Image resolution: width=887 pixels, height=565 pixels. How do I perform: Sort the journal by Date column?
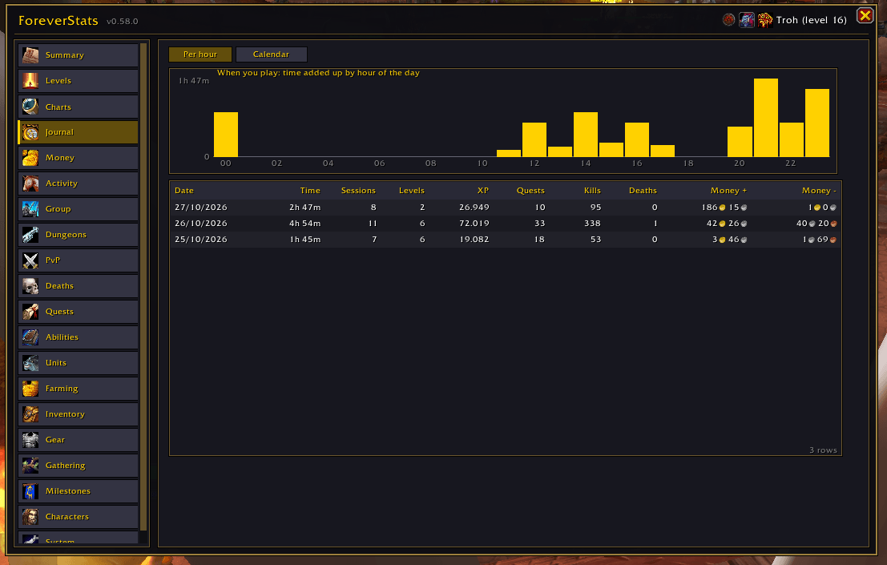click(x=184, y=191)
